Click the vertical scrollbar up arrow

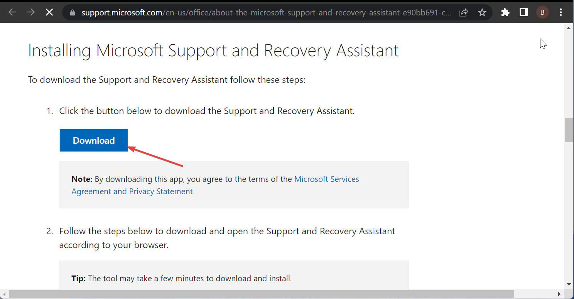pyautogui.click(x=569, y=28)
